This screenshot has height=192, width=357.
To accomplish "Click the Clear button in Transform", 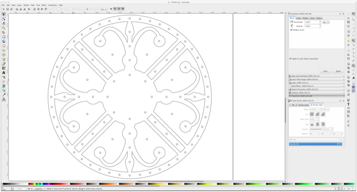I will tap(325, 71).
